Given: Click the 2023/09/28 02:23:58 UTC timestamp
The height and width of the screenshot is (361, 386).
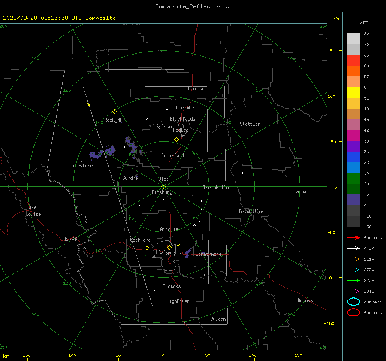Looking at the screenshot, I should click(x=39, y=18).
